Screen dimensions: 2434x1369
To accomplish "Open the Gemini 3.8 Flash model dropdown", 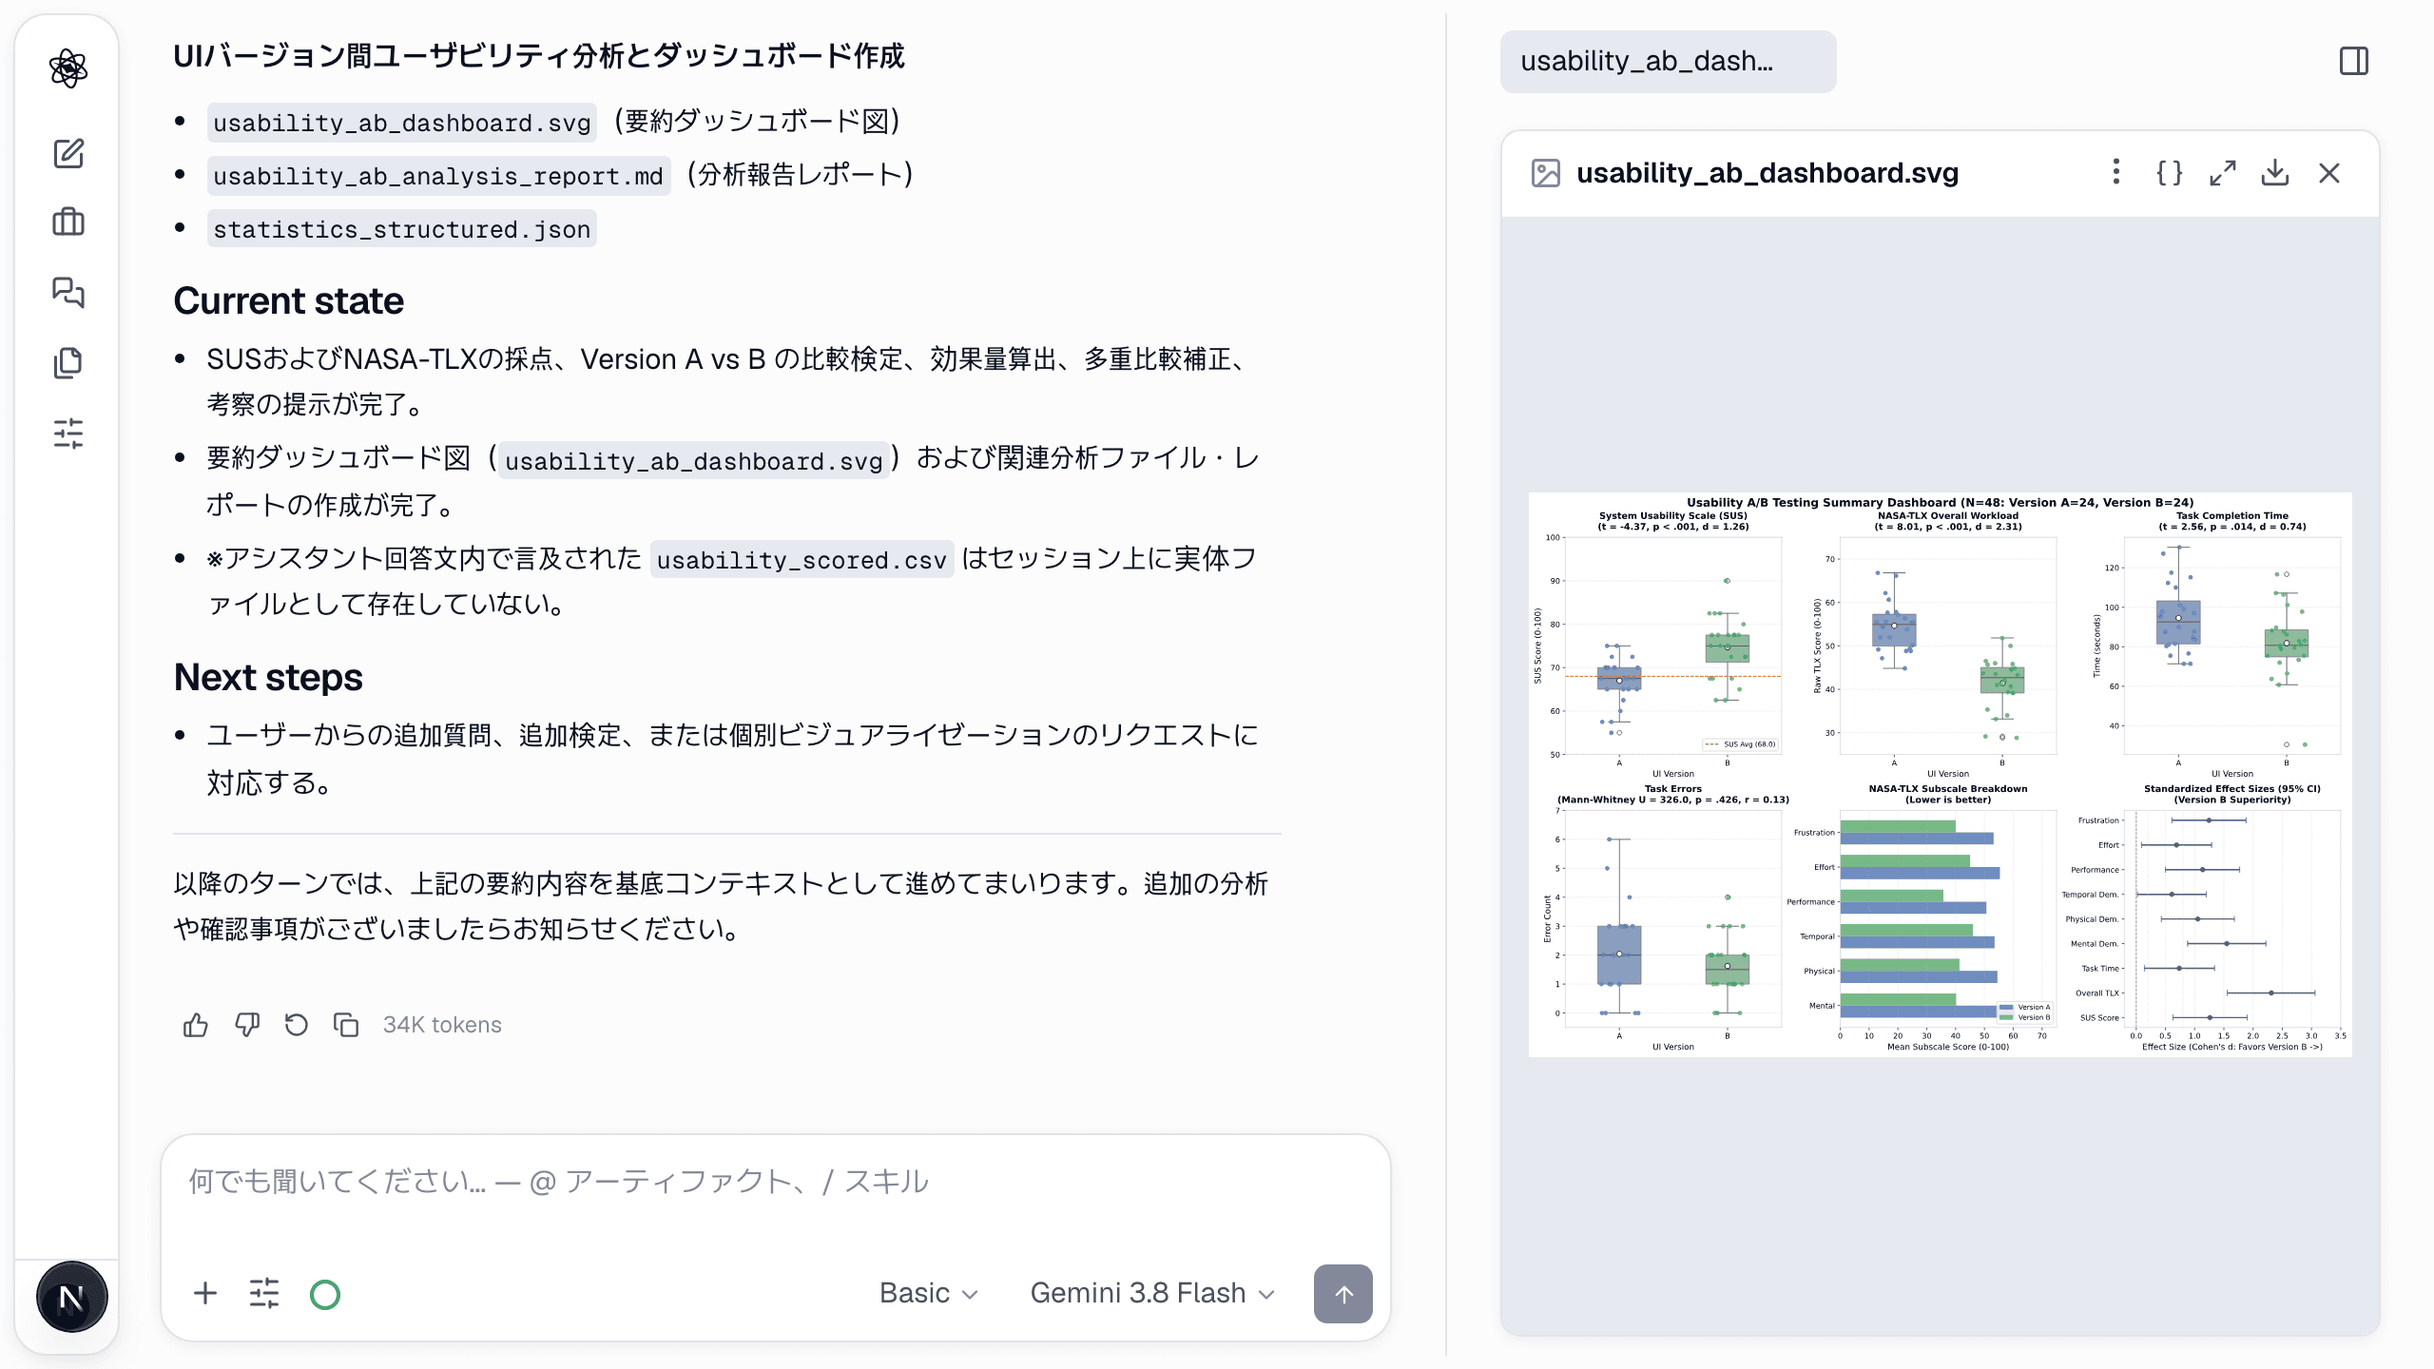I will point(1152,1294).
